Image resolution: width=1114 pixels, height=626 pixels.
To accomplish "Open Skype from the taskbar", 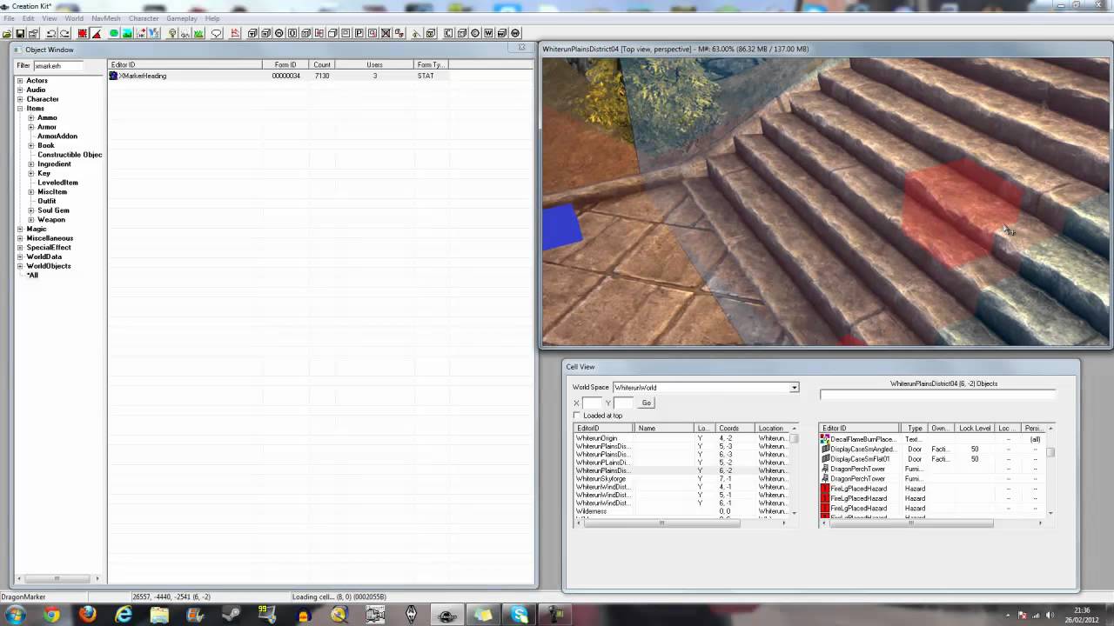I will point(520,615).
